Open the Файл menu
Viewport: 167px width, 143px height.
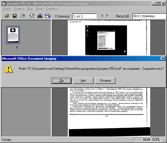pos(7,9)
